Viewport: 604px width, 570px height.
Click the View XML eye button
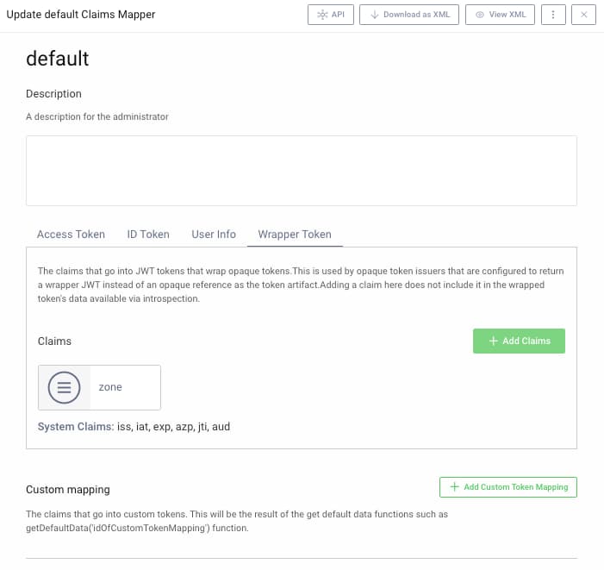pos(500,15)
